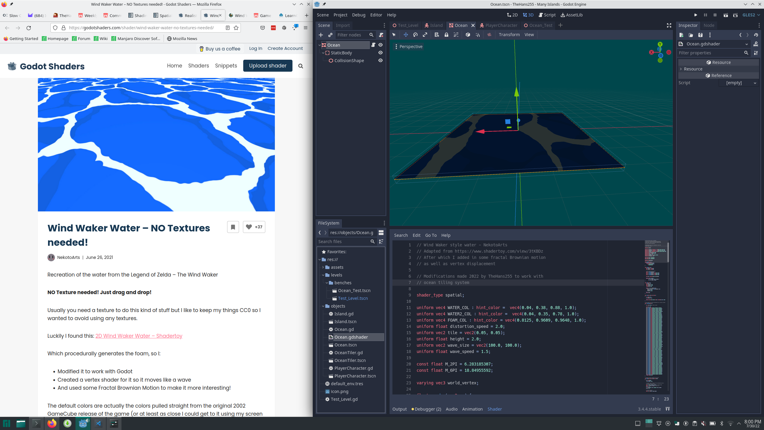
Task: Click the shader editor minimap scrollbar
Action: (668, 252)
